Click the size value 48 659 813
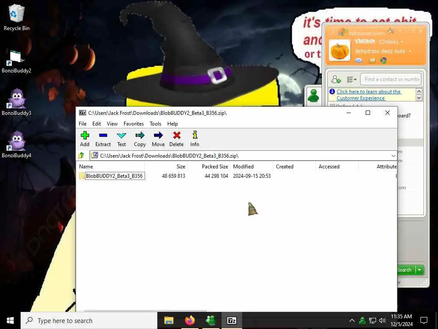Viewport: 438px width, 329px height. (174, 176)
